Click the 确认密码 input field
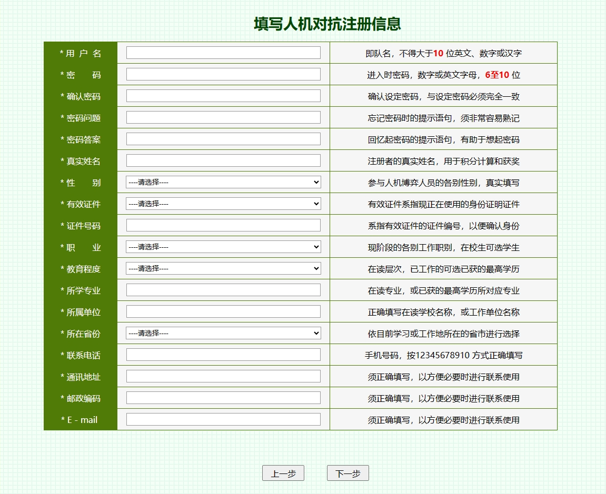This screenshot has height=494, width=606. pos(223,96)
